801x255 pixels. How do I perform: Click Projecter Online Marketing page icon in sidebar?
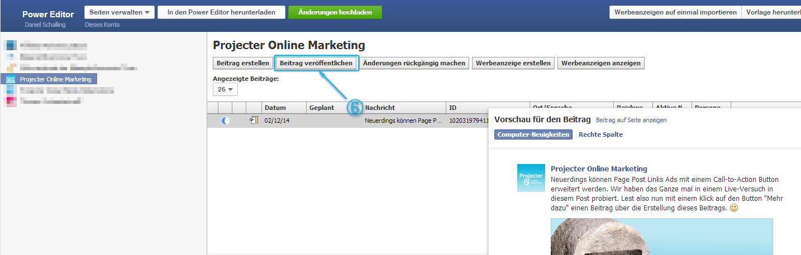[10, 79]
